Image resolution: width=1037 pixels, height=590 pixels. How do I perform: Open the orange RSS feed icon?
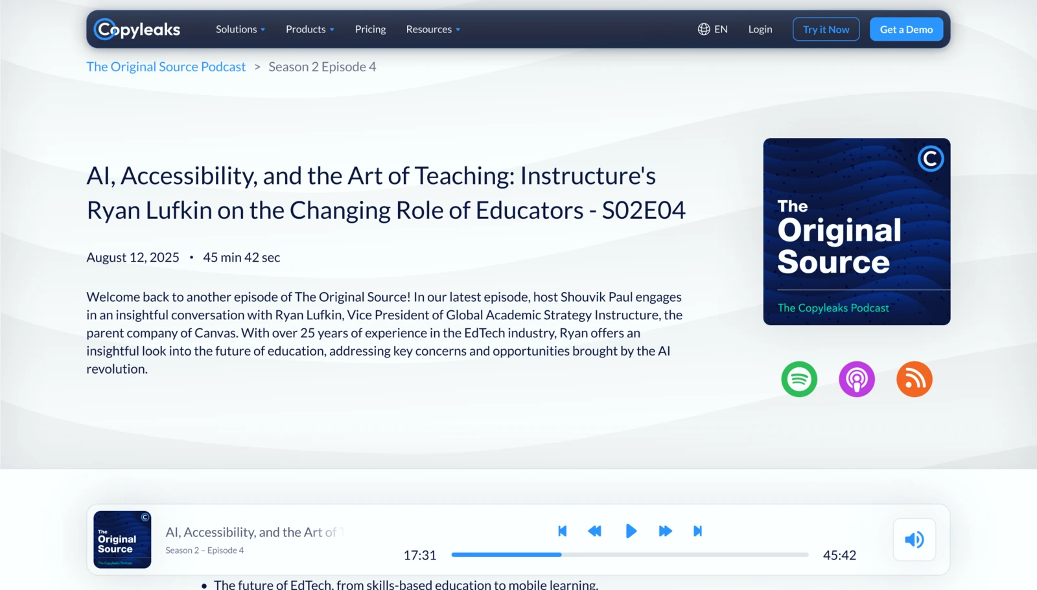pos(915,379)
